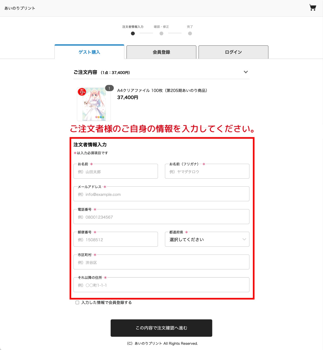Click the dropdown arrow inside prefecture selector
The width and height of the screenshot is (323, 350).
244,239
